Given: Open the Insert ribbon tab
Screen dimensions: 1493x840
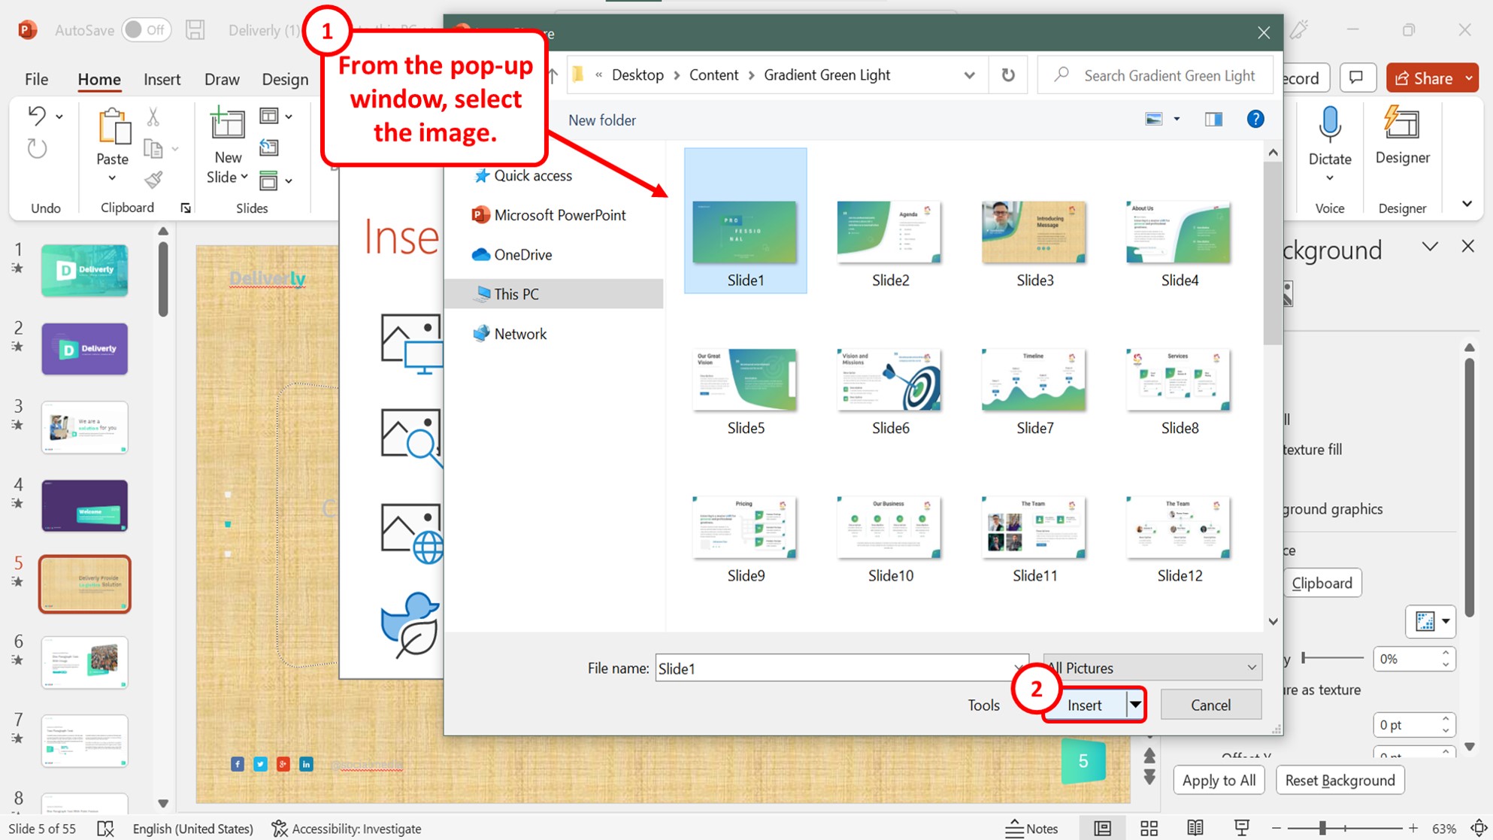Looking at the screenshot, I should tap(162, 79).
